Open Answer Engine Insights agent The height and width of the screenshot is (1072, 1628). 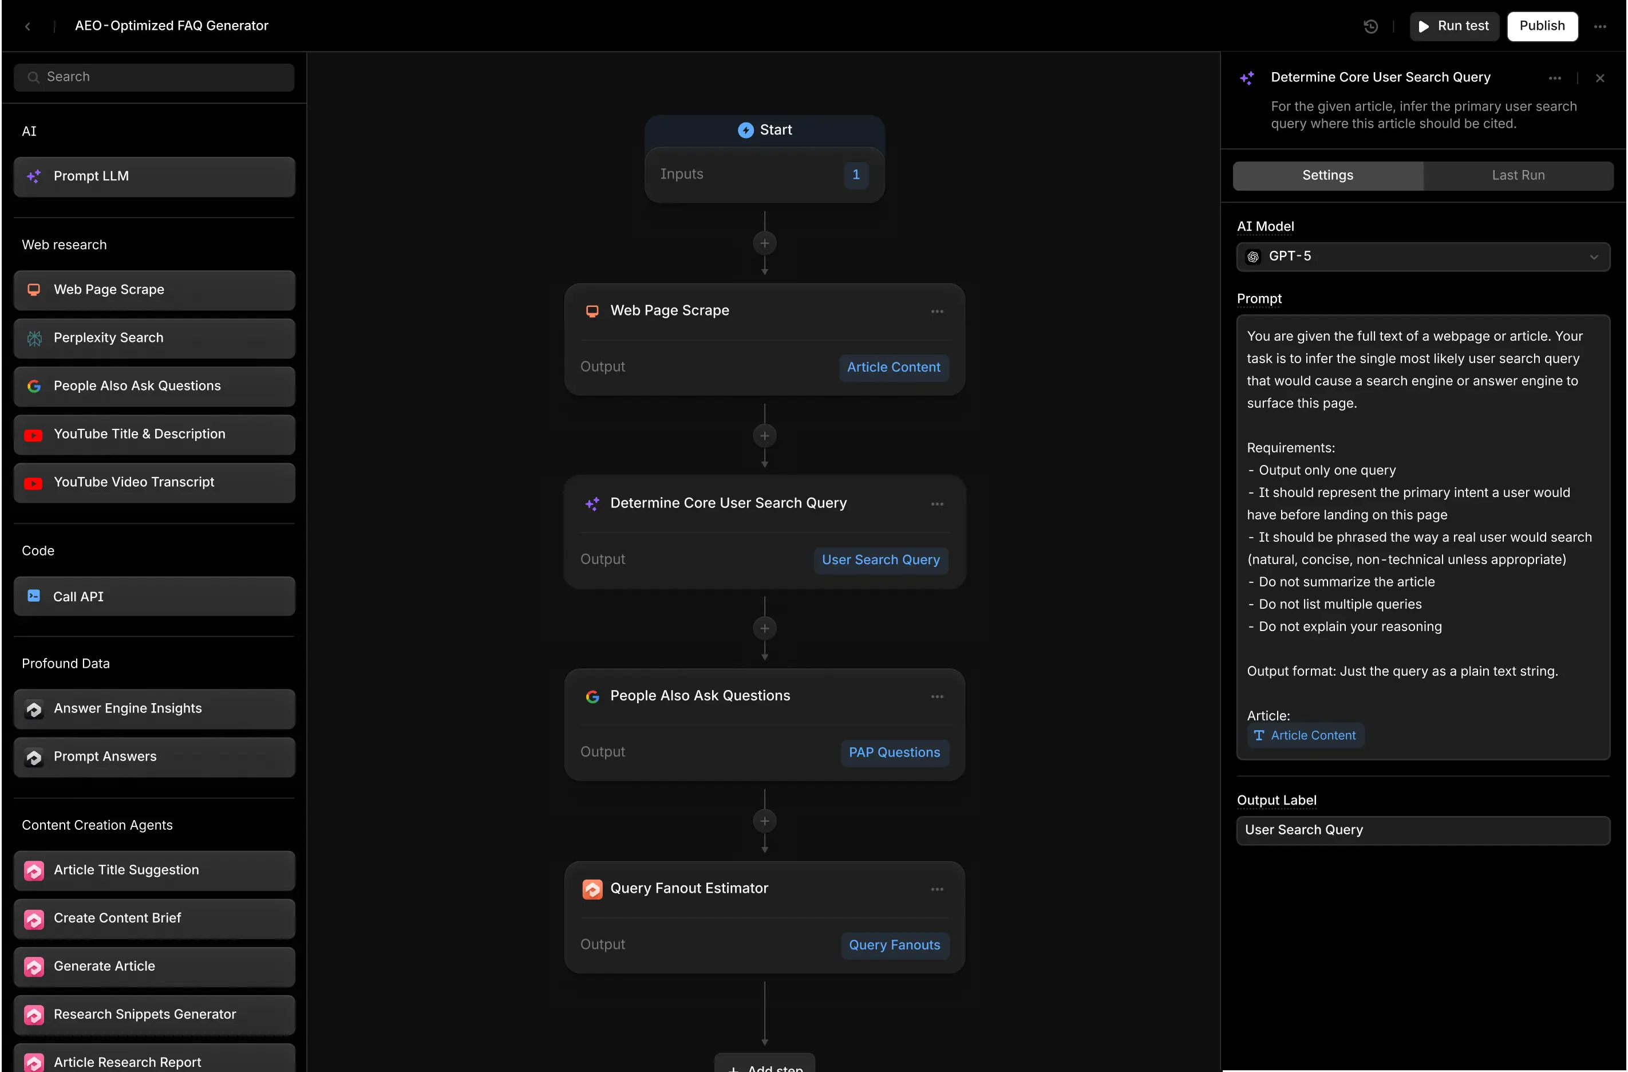(x=154, y=709)
